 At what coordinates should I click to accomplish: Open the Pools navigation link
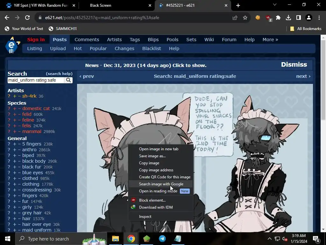[172, 40]
